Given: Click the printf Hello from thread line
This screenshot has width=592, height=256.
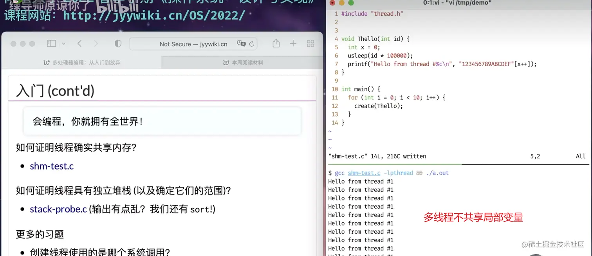Looking at the screenshot, I should pos(442,64).
